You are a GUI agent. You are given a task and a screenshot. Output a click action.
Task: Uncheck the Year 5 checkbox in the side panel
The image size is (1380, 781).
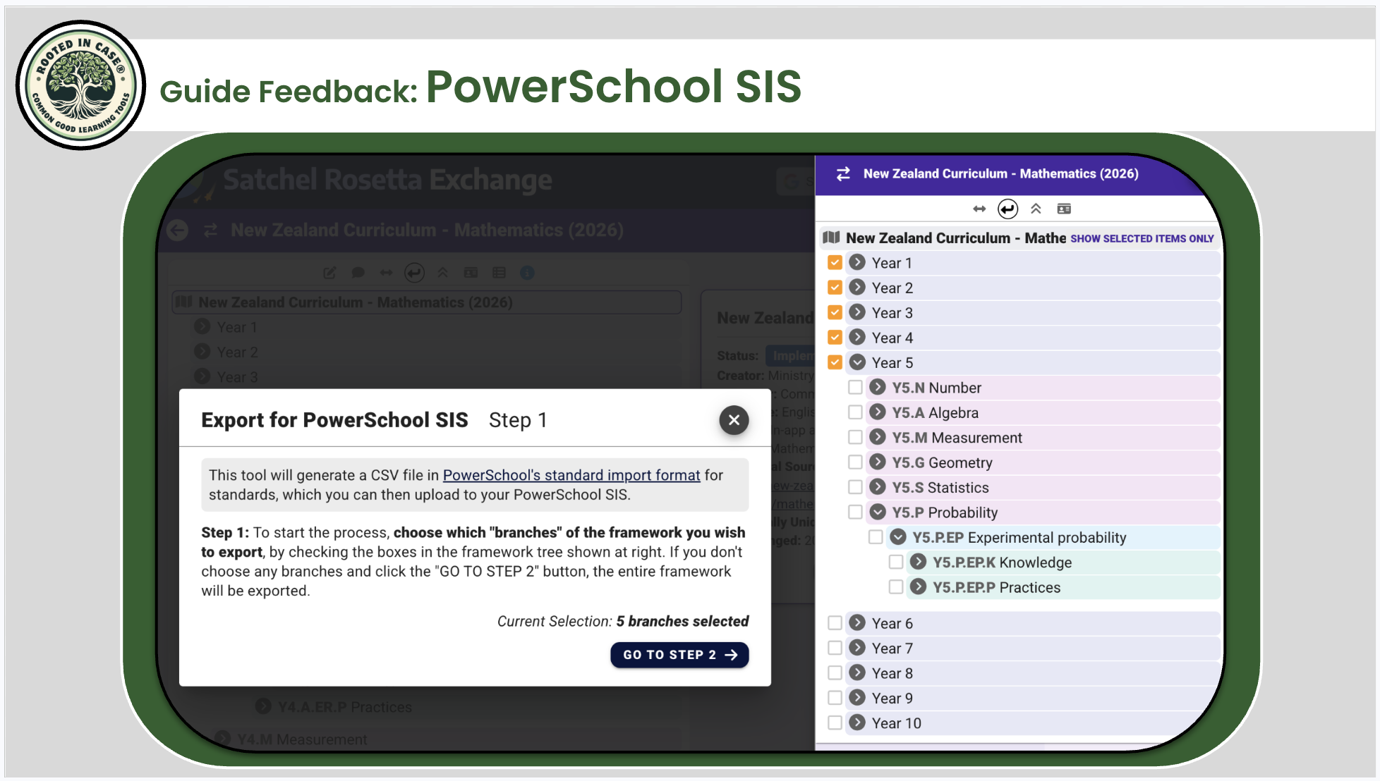pos(835,362)
